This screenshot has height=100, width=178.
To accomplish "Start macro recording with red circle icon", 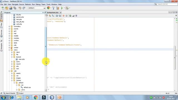I will [64, 16].
